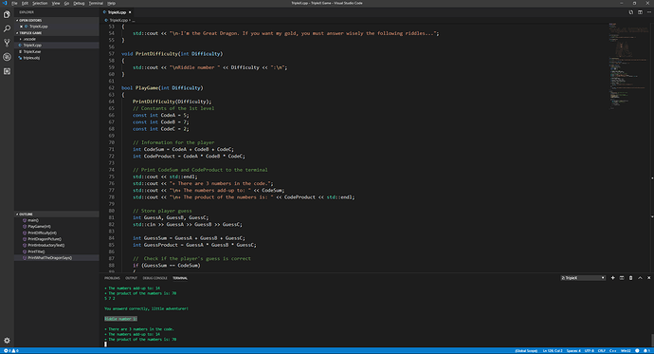Close TripleX.cpp in Open Editors list
The image size is (654, 354).
(x=21, y=27)
